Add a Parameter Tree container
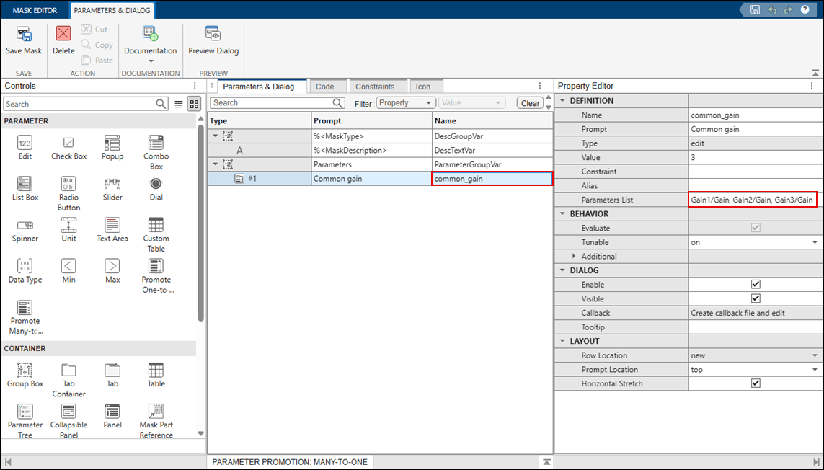Image resolution: width=824 pixels, height=470 pixels. [25, 421]
